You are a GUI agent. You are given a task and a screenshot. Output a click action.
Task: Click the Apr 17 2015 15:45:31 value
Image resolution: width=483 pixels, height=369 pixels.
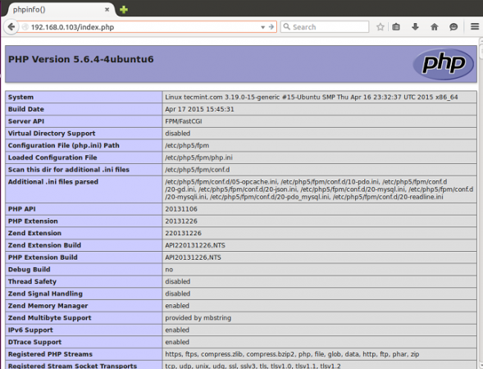pyautogui.click(x=199, y=109)
